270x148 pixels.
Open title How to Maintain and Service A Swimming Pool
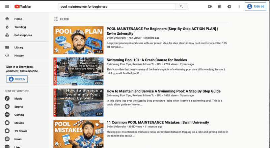[x=164, y=91]
